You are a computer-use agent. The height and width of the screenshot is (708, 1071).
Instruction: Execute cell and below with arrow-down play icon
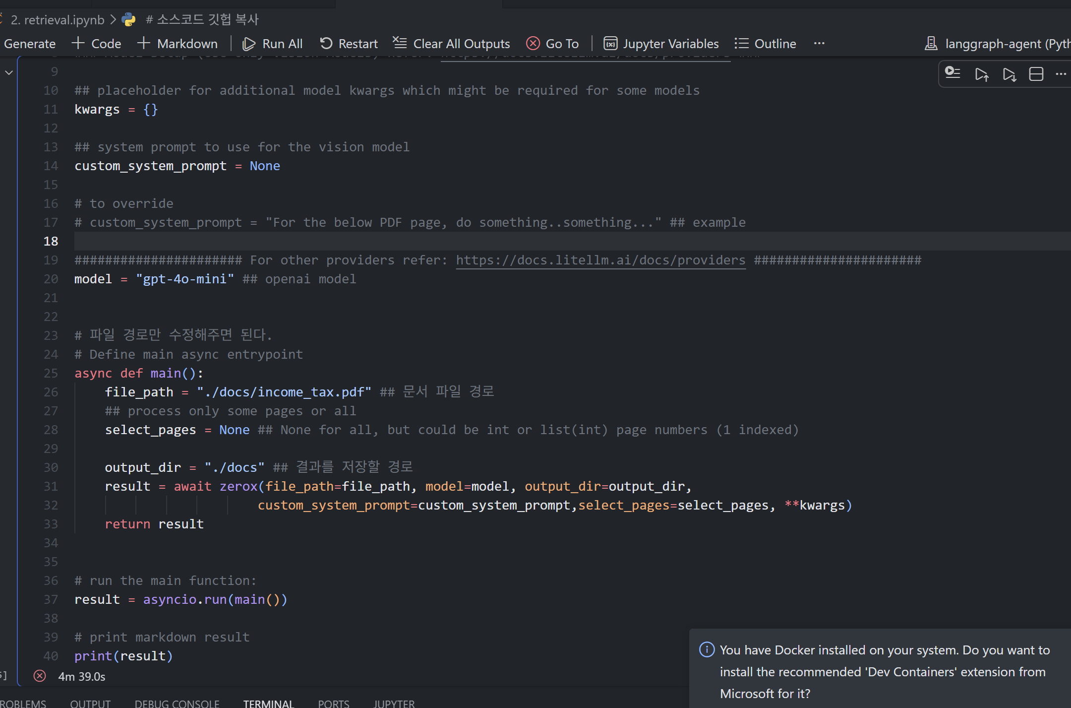click(x=1009, y=74)
